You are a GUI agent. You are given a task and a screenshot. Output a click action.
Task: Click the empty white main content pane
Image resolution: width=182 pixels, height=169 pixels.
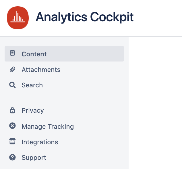pos(155,103)
